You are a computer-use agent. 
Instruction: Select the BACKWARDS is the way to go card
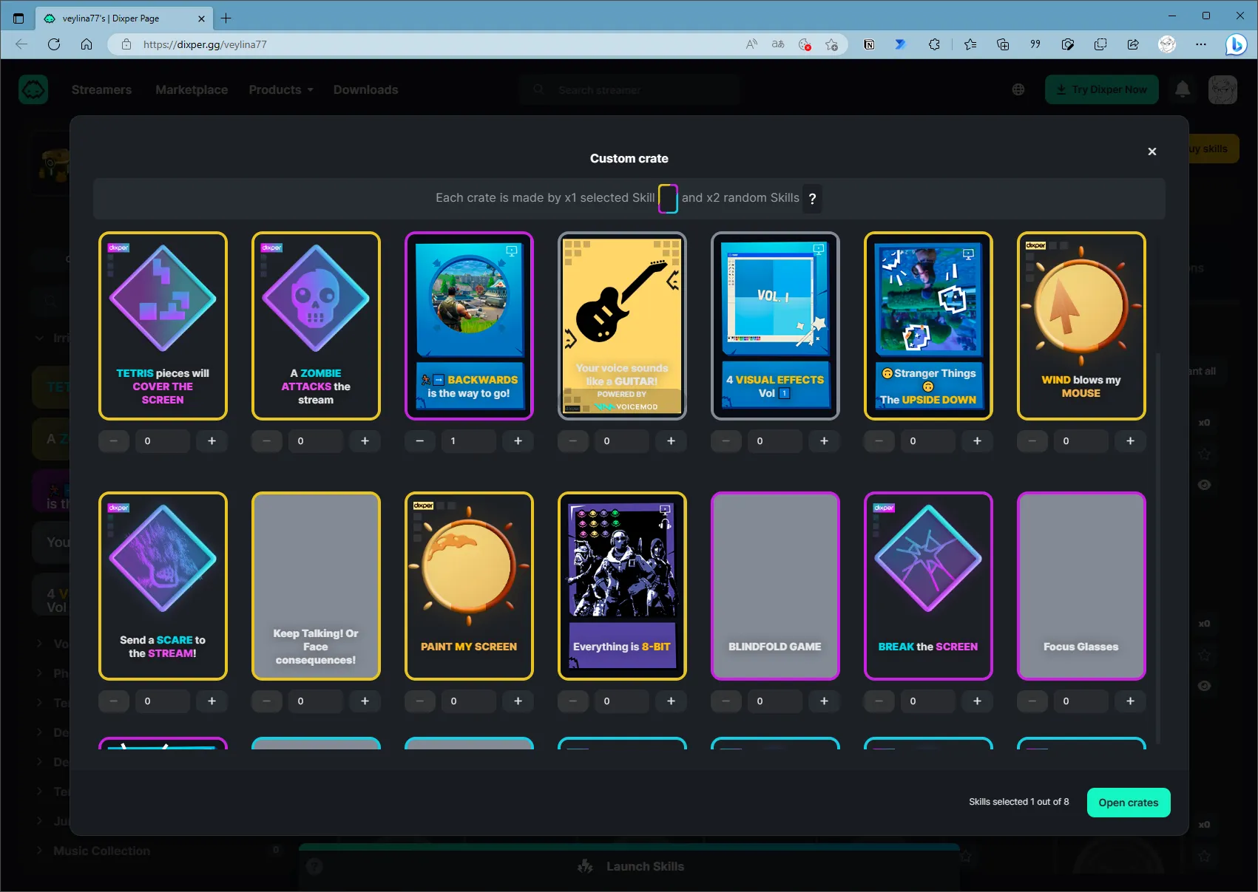click(469, 326)
